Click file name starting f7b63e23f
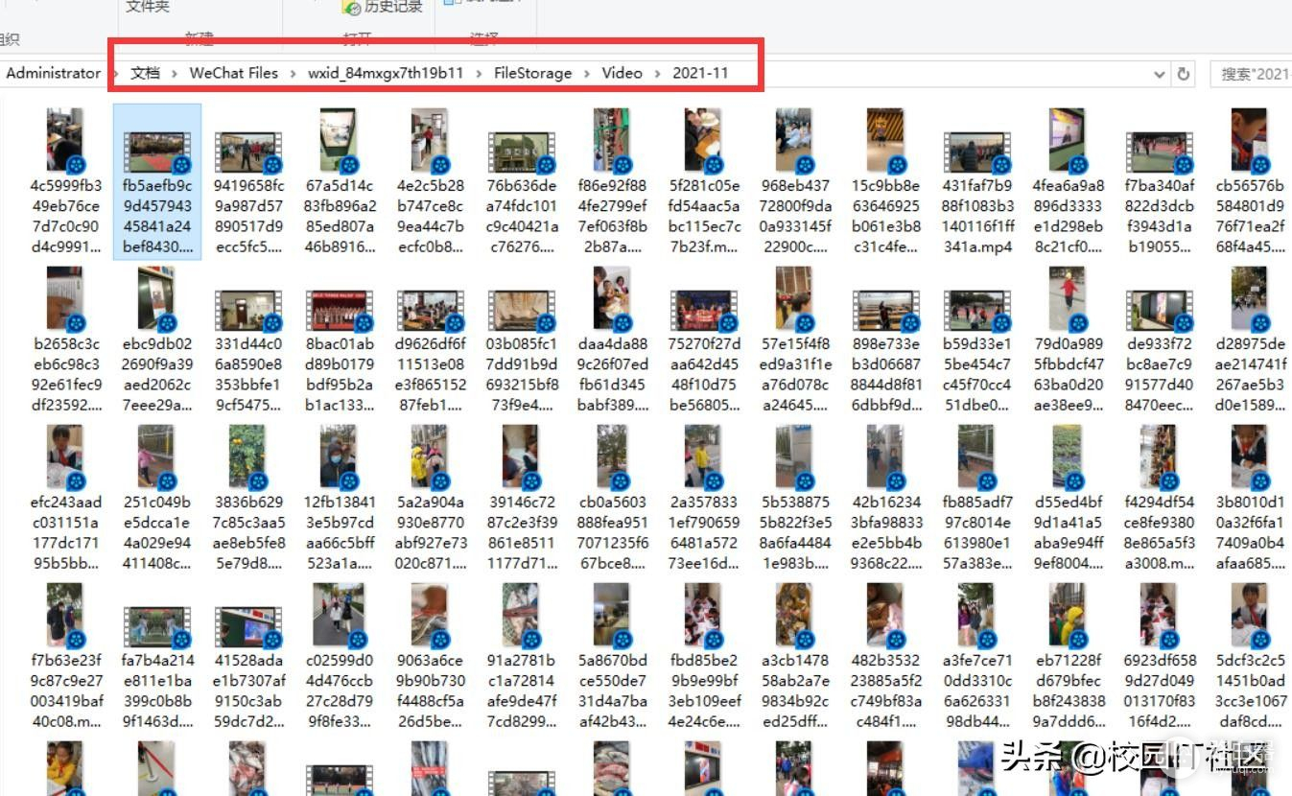This screenshot has width=1292, height=796. coord(65,691)
